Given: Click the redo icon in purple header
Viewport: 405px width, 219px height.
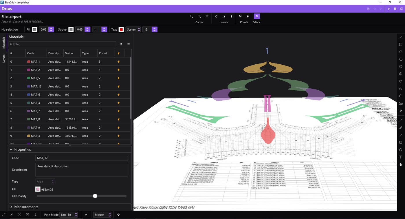Looking at the screenshot, I should [381, 9].
